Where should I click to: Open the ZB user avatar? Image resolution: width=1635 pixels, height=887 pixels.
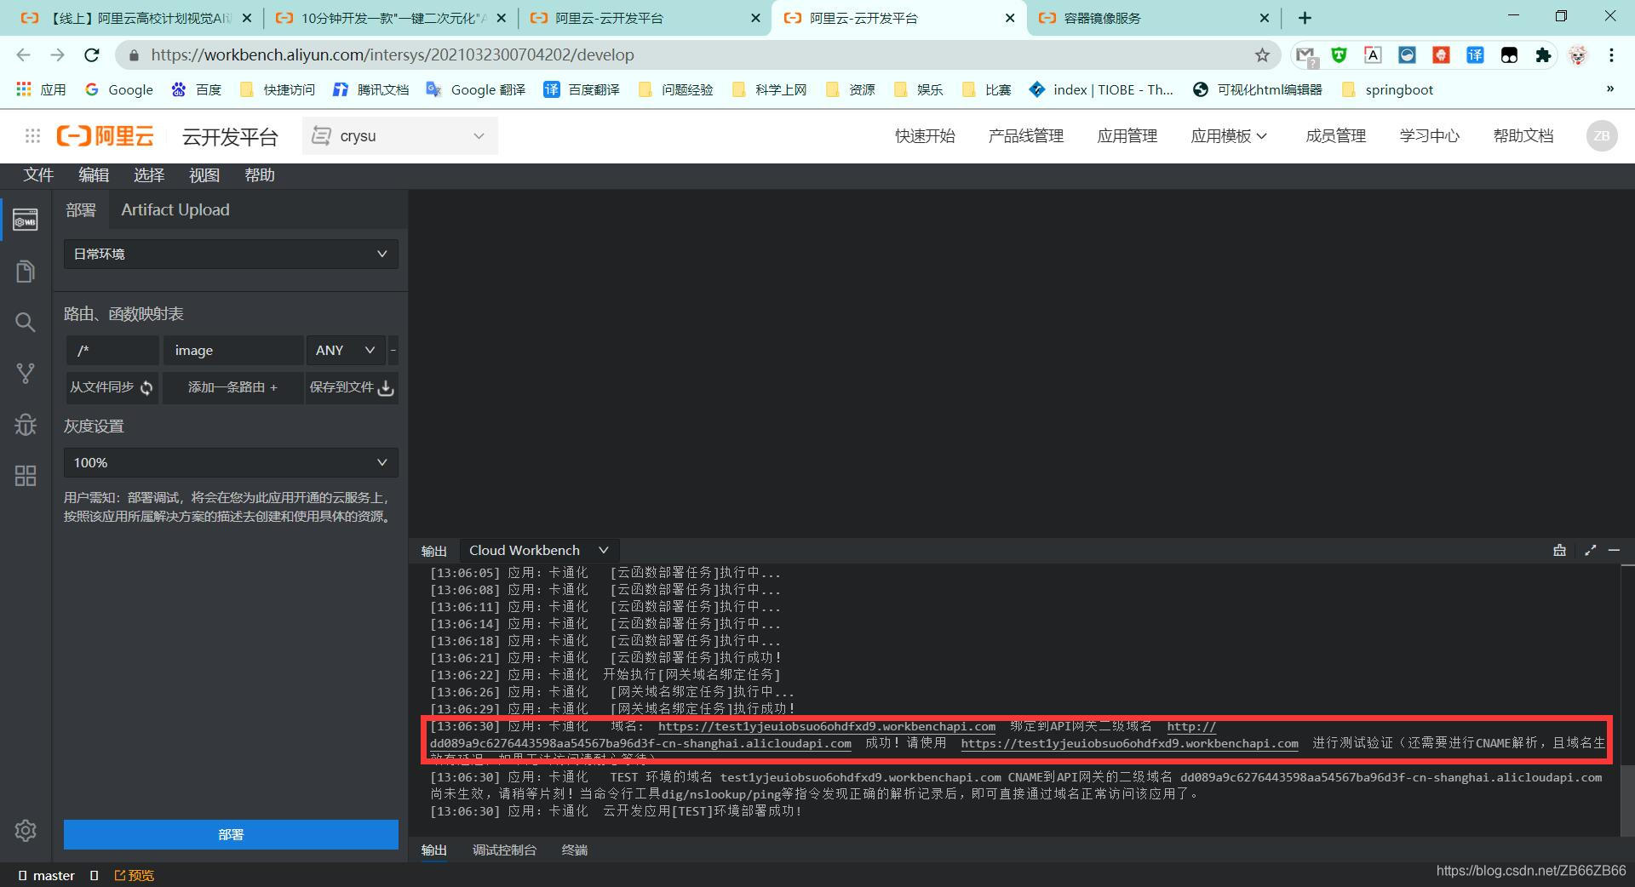click(1601, 135)
